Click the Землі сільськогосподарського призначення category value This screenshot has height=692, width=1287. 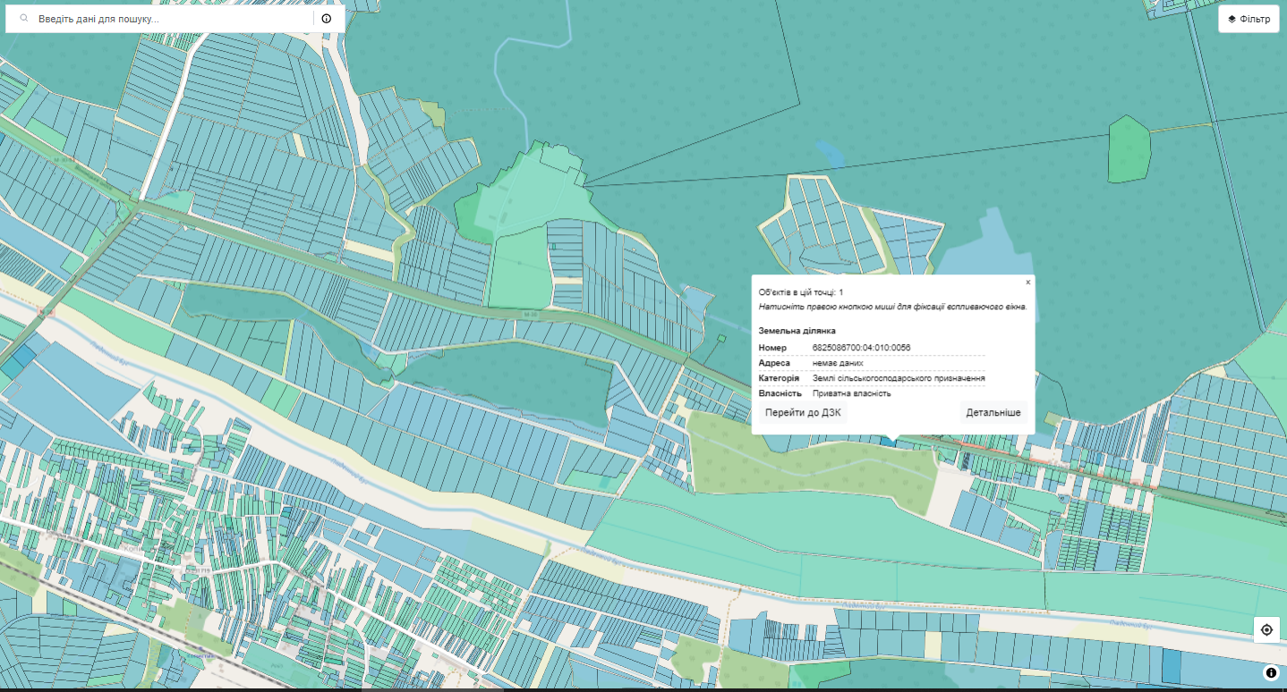[x=899, y=378]
